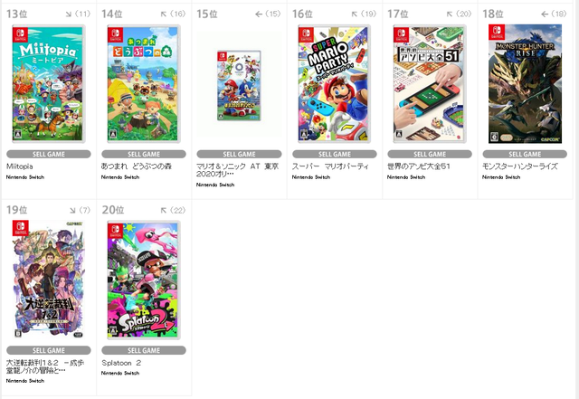Open the Monster Hunter Rise cover image
The width and height of the screenshot is (579, 399).
pyautogui.click(x=525, y=84)
